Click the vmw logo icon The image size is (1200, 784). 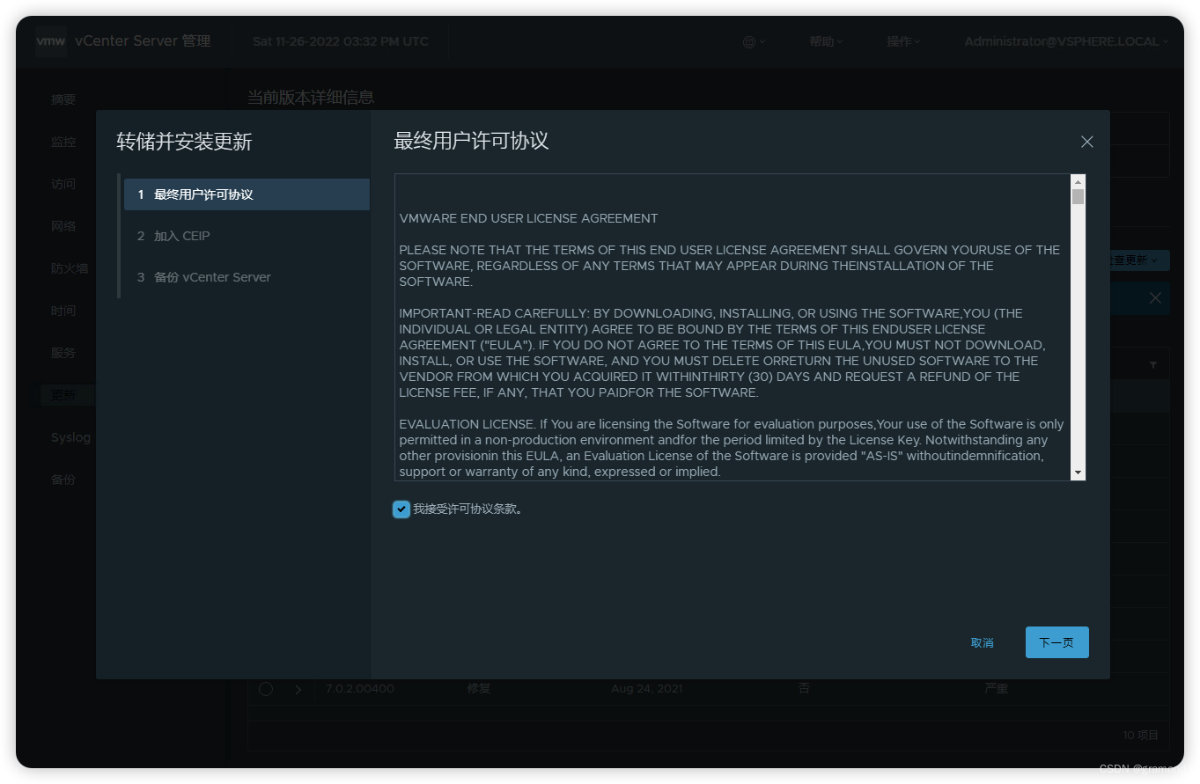tap(51, 41)
